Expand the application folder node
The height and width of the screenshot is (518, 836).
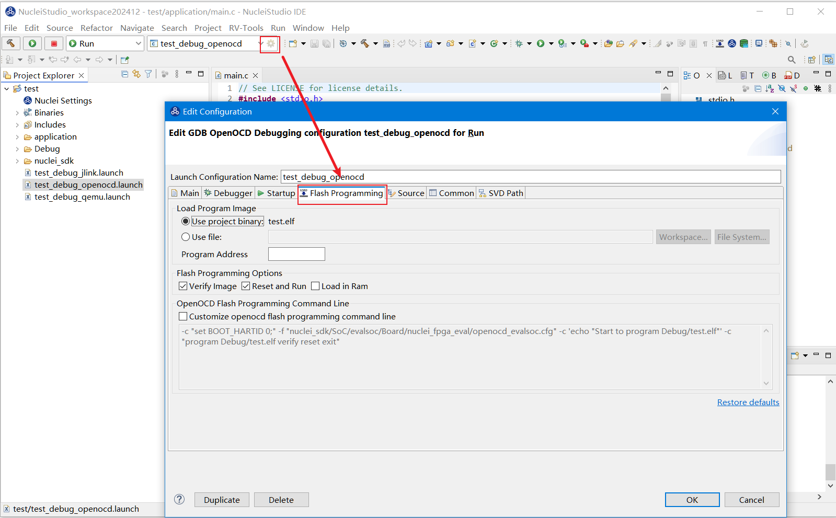click(x=17, y=137)
